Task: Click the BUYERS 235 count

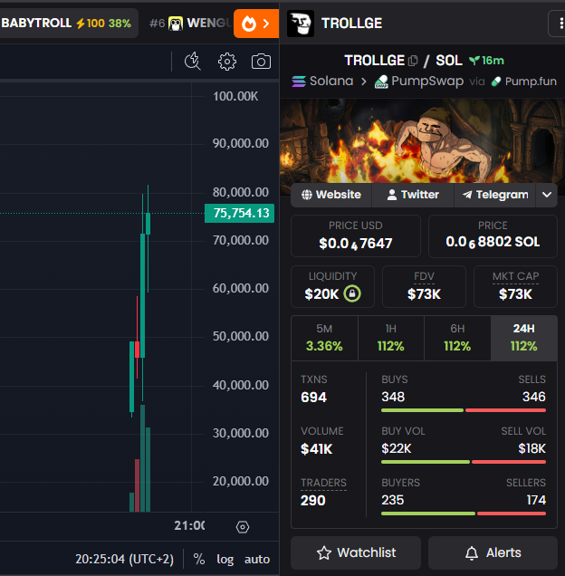Action: click(x=393, y=500)
